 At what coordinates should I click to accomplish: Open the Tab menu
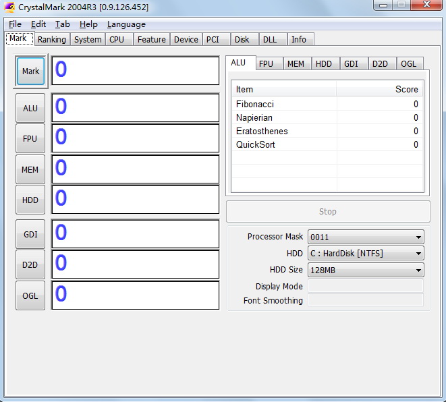tap(63, 24)
